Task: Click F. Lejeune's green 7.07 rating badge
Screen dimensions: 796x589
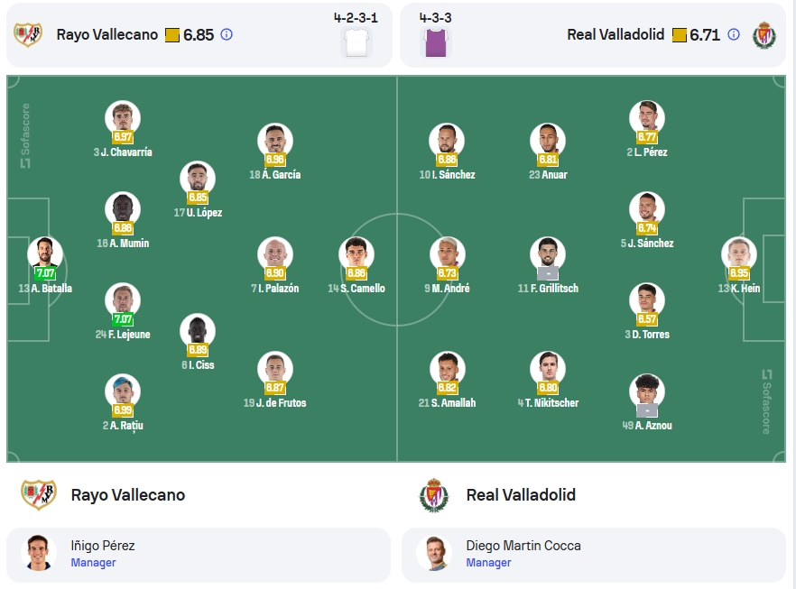Action: coord(123,319)
